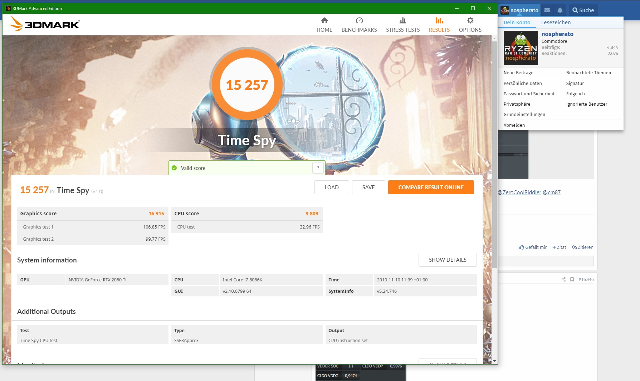Image resolution: width=640 pixels, height=381 pixels.
Task: Click the green valid score check icon
Action: [174, 168]
